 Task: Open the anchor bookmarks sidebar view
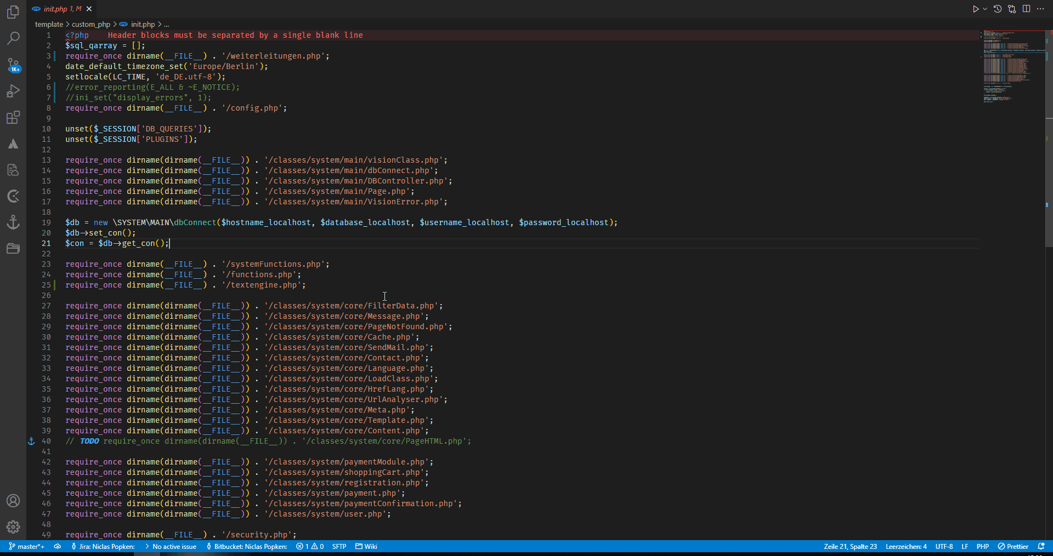(x=13, y=222)
